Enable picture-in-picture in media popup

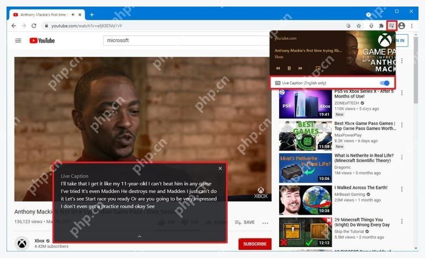318,68
